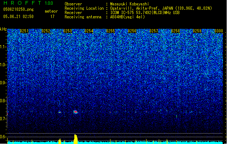
Task: Click the 0.7 kHz axis label
Action: [x=3, y=119]
